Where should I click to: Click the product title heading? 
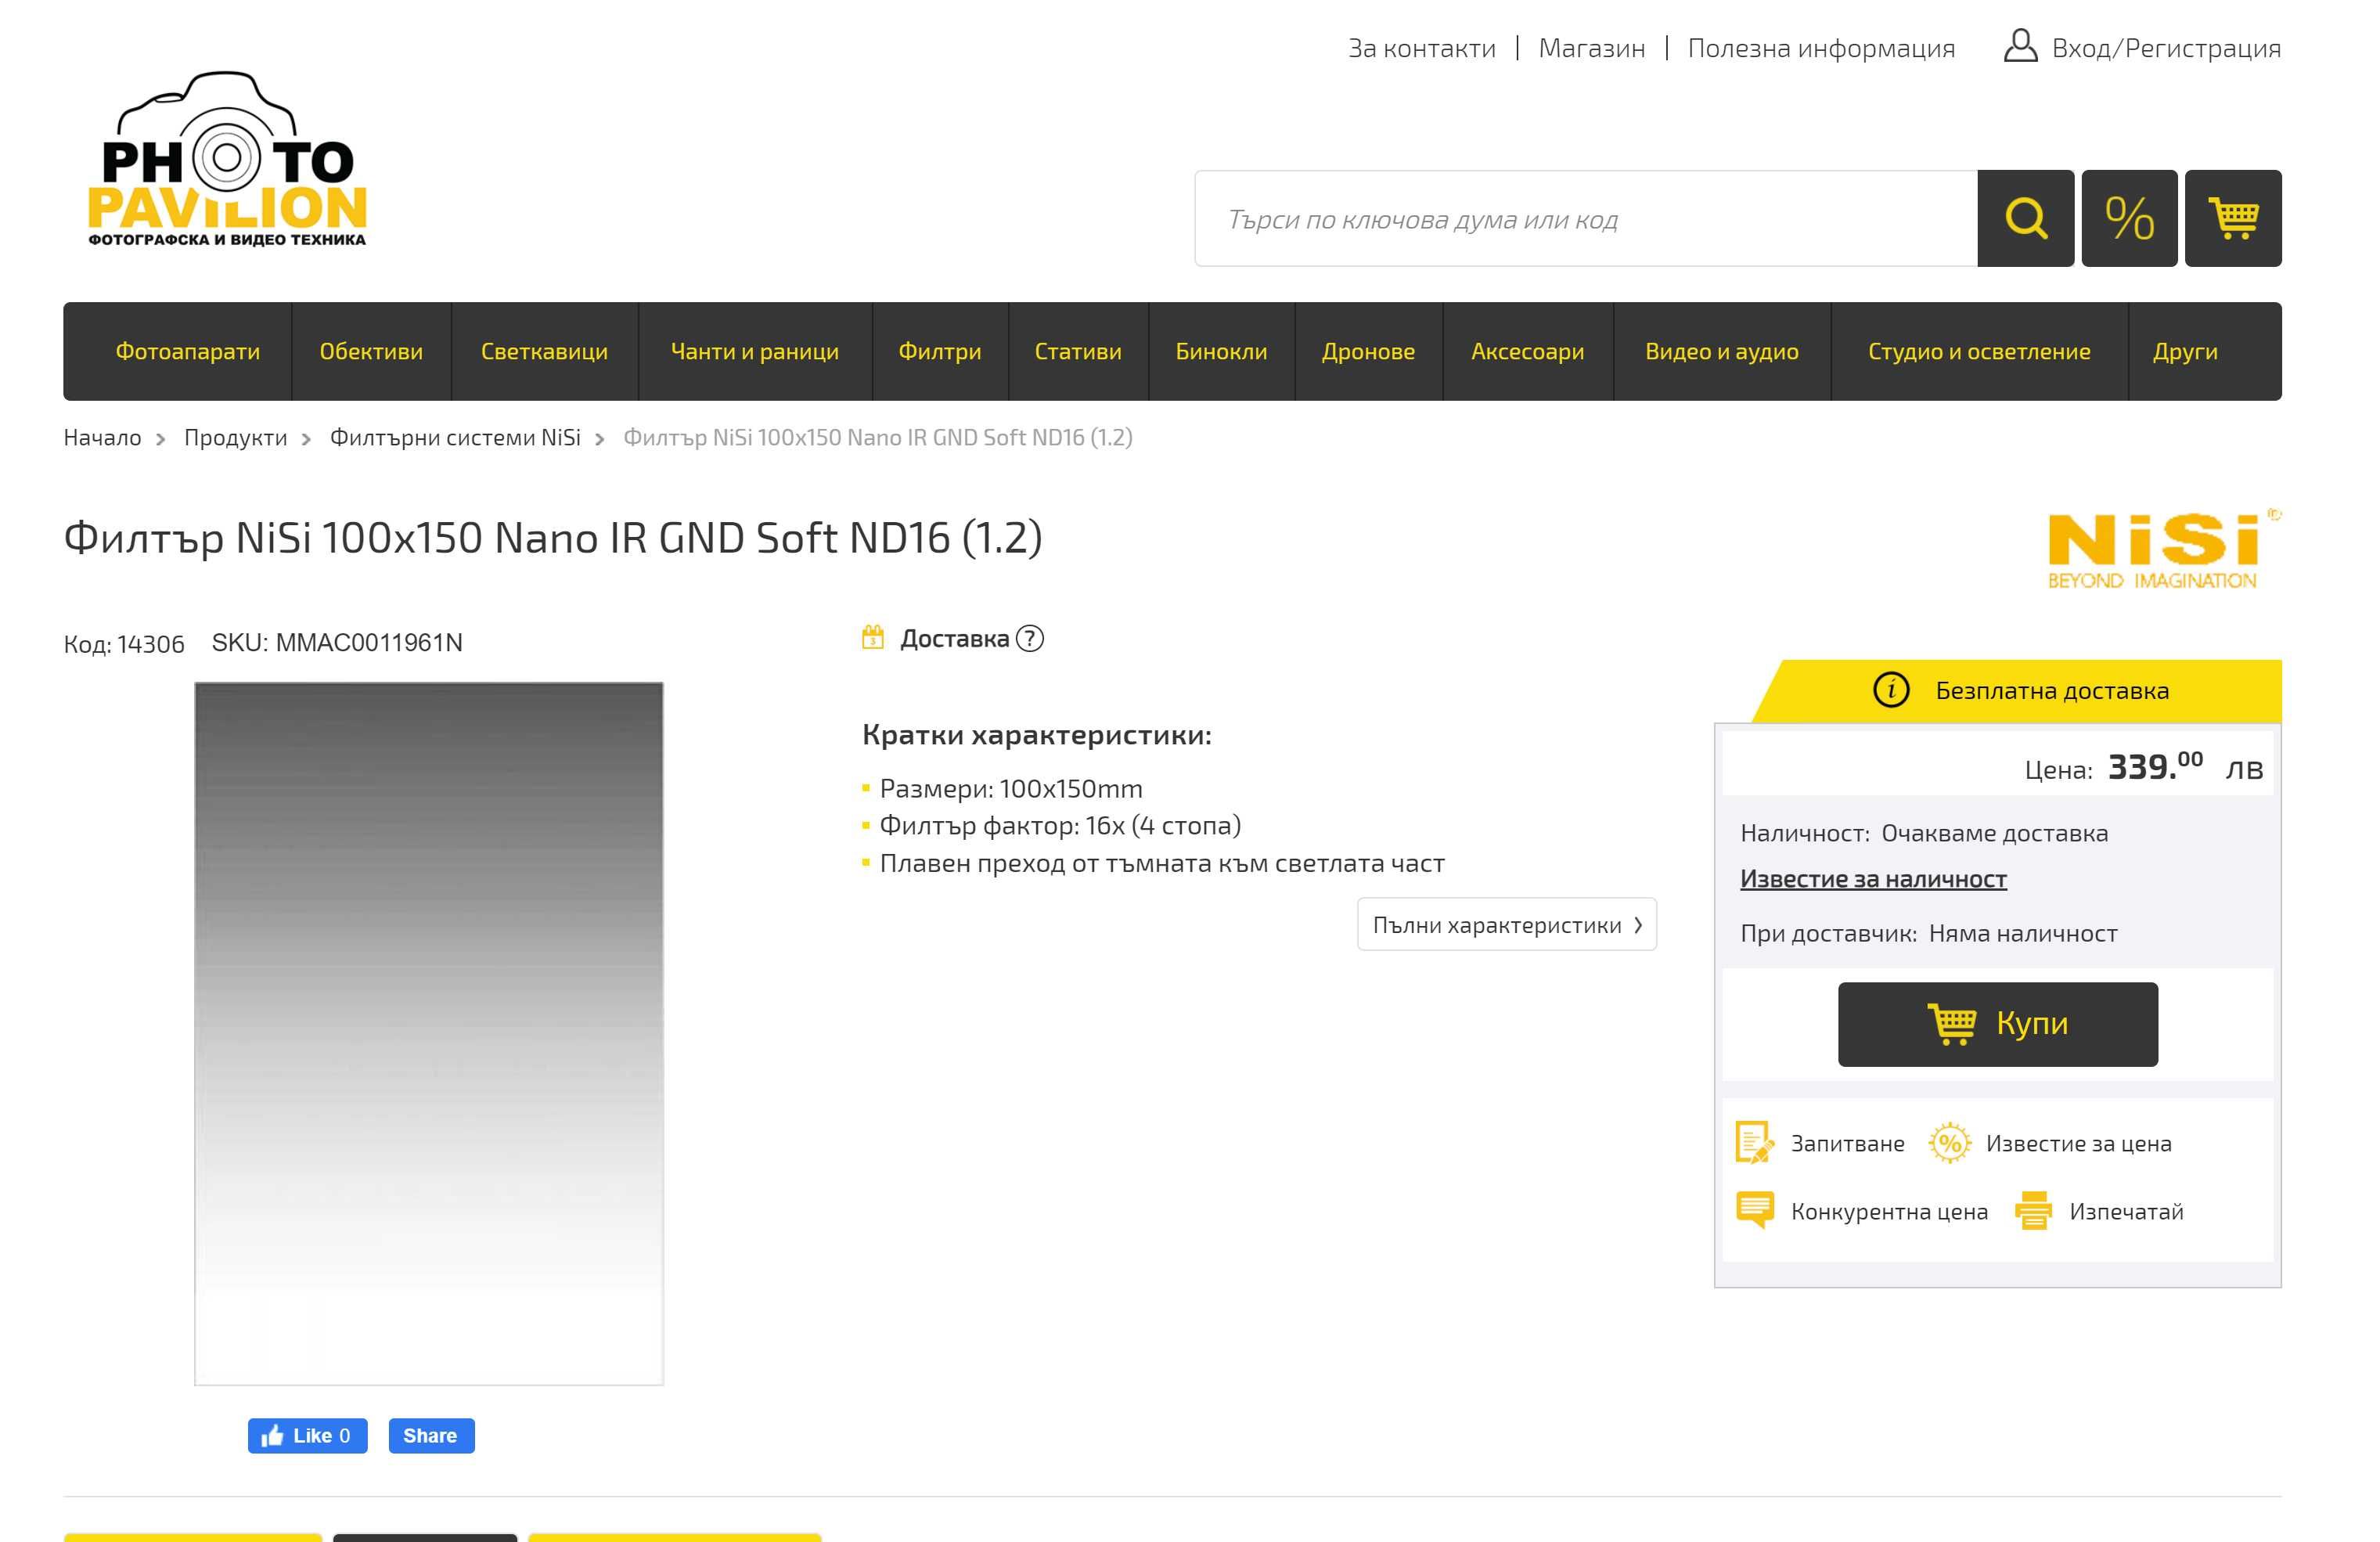[553, 538]
